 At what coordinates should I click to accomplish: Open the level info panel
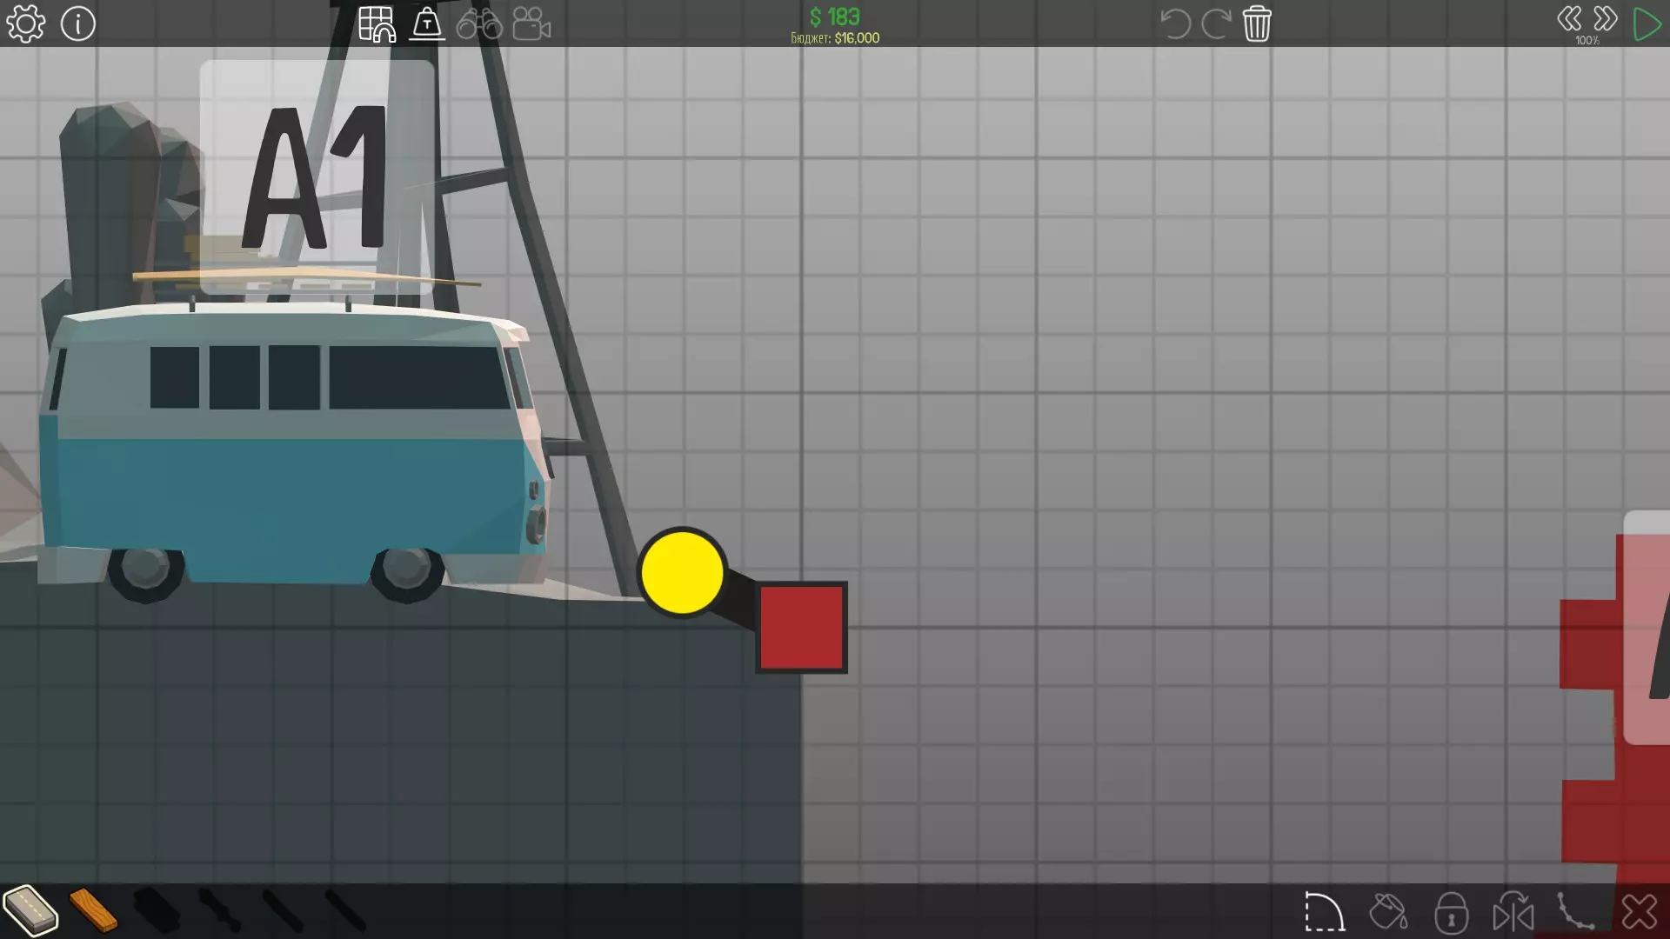pyautogui.click(x=78, y=23)
